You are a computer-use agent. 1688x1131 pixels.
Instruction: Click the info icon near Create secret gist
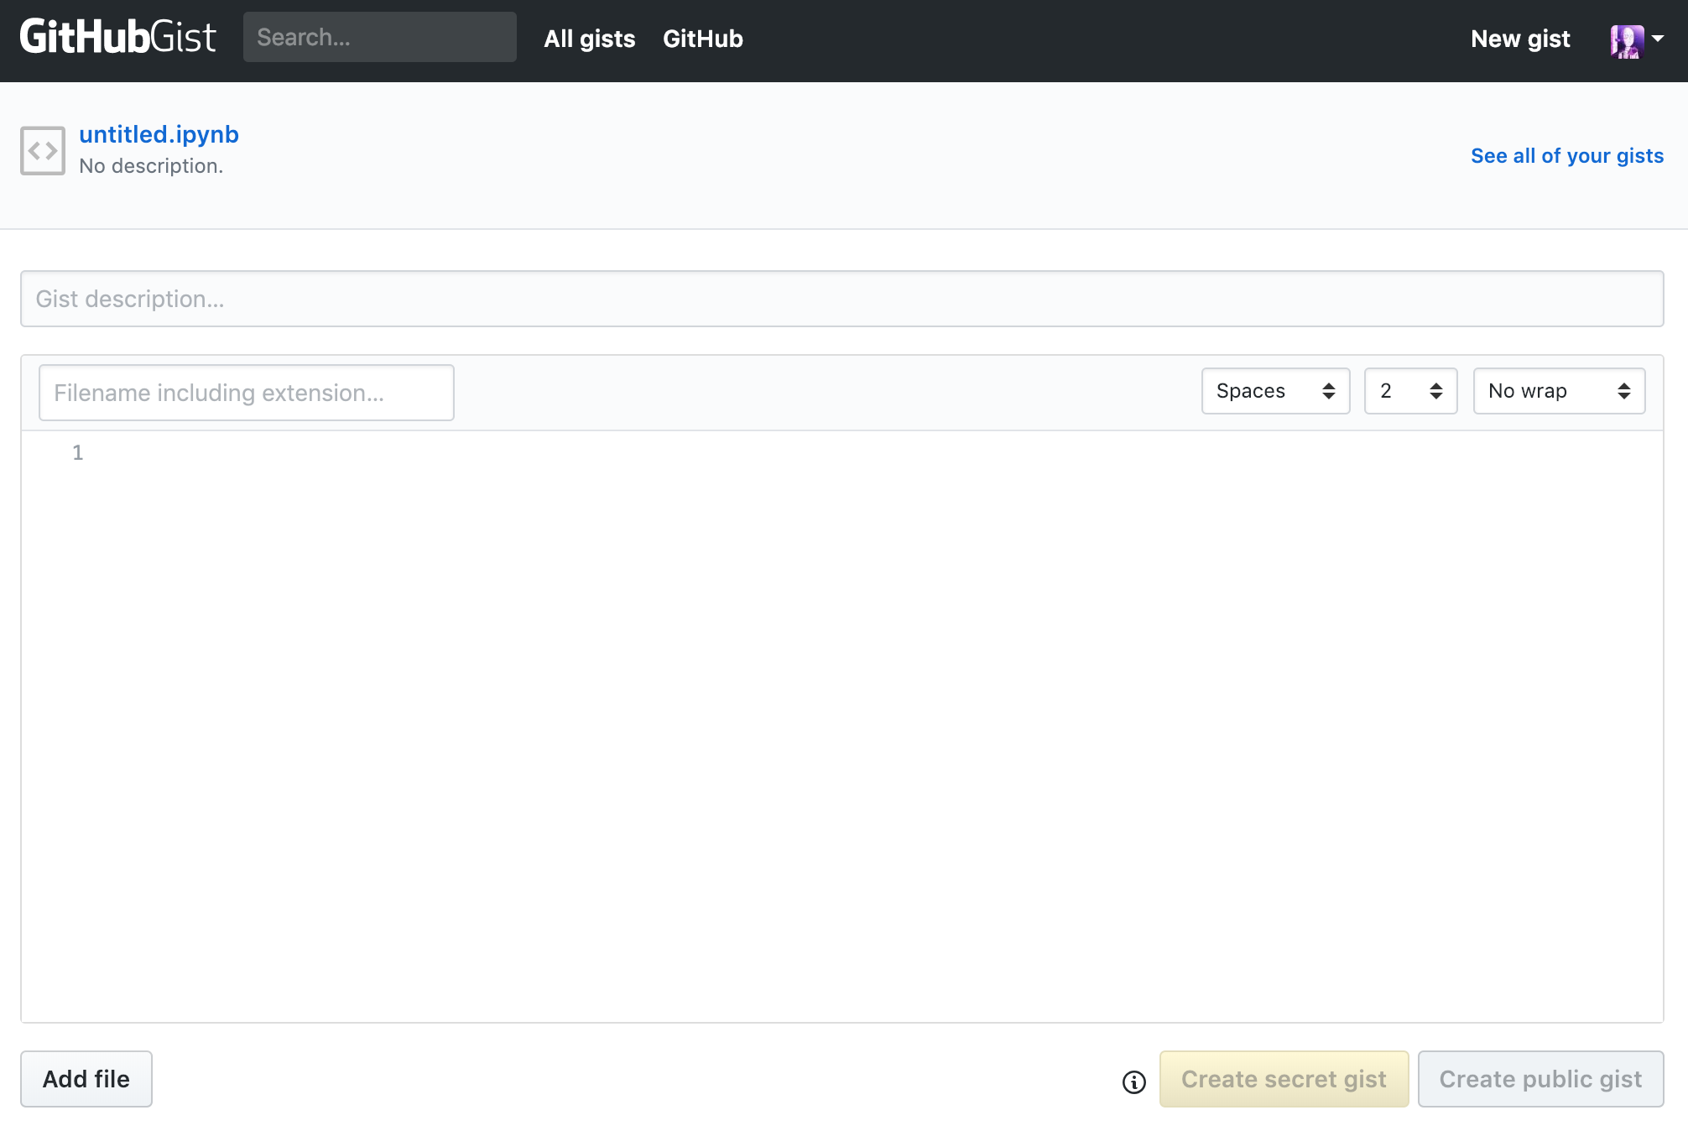[1133, 1082]
